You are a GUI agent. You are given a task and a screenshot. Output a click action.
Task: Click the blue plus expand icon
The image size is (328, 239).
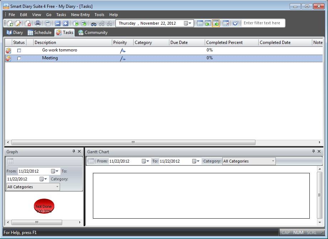tap(65, 23)
